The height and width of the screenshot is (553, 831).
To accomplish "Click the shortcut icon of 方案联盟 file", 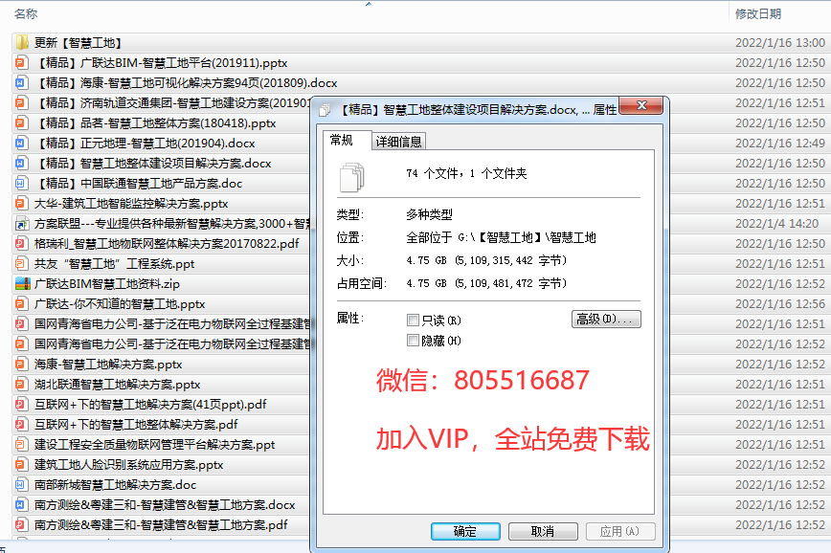I will (x=21, y=224).
